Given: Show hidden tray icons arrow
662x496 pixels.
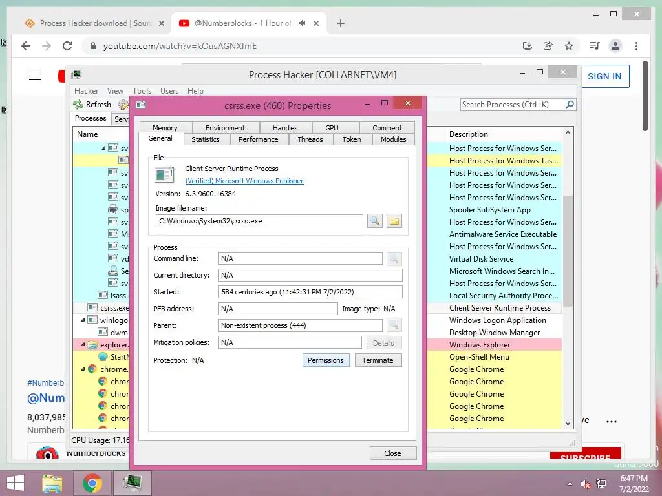Looking at the screenshot, I should pos(570,483).
